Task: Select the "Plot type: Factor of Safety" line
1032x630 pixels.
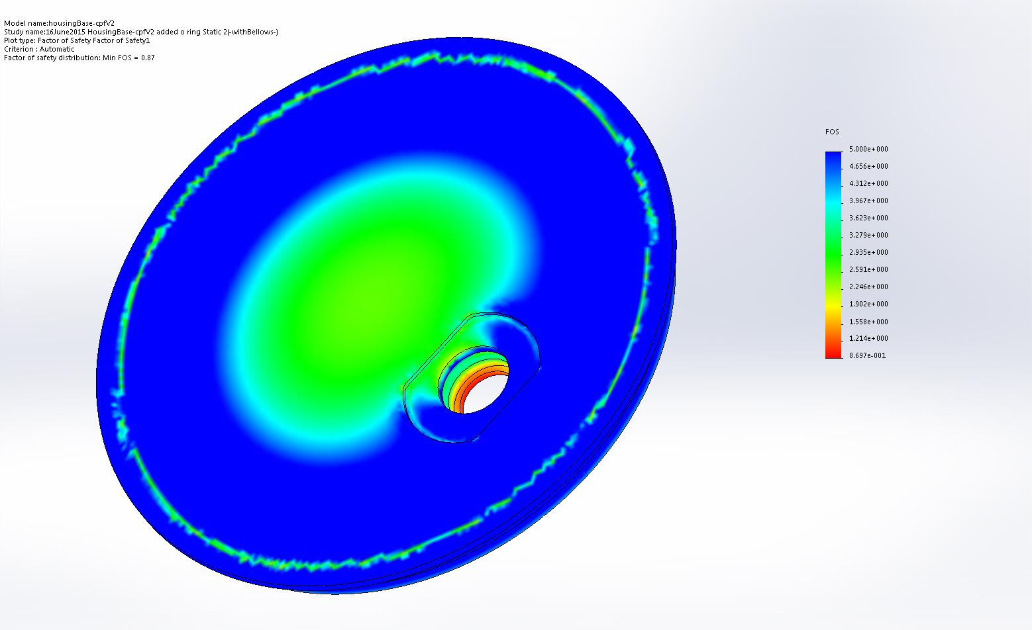Action: point(77,40)
